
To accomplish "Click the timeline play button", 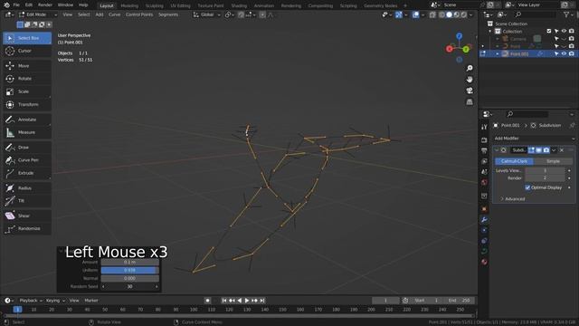I will [247, 301].
